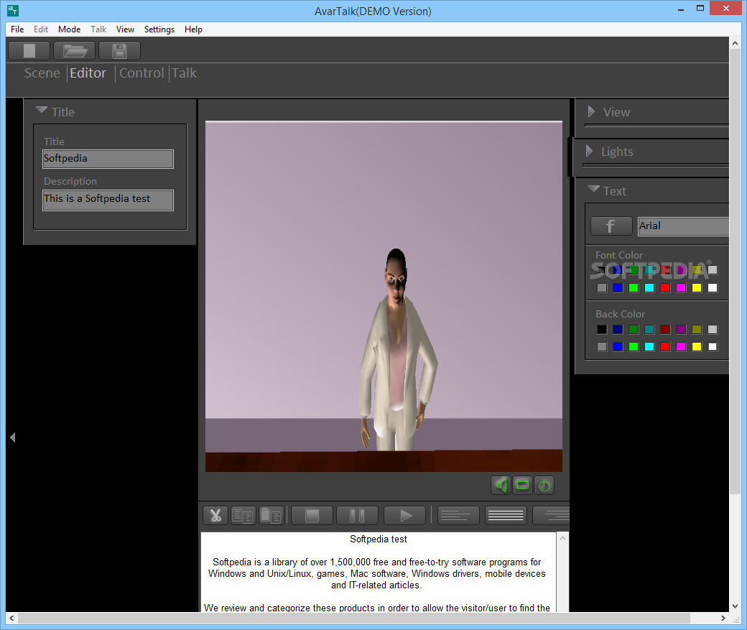Viewport: 747px width, 630px height.
Task: Collapse the Text panel
Action: pos(593,189)
